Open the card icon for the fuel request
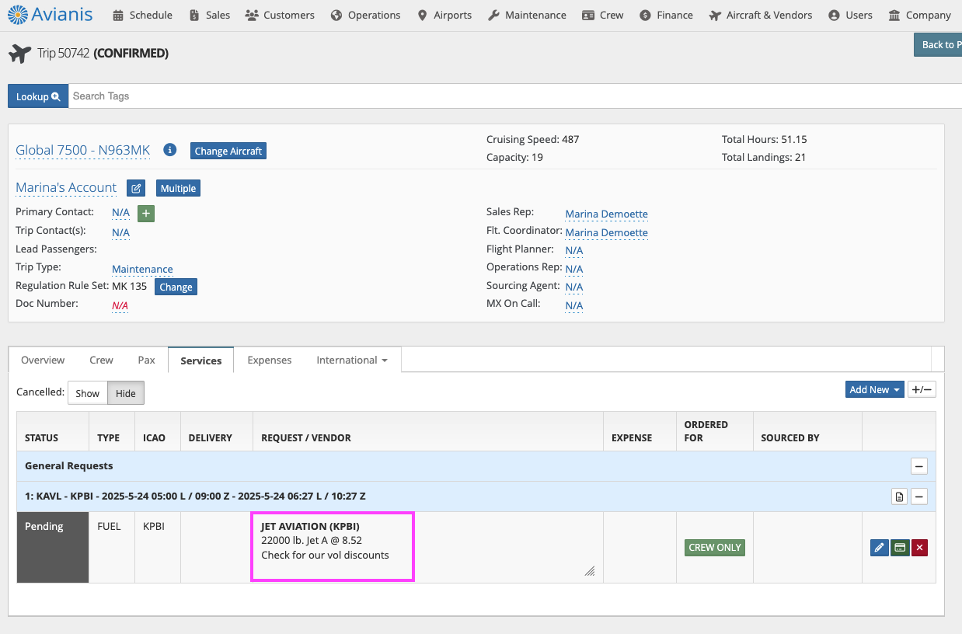The width and height of the screenshot is (962, 634). click(899, 548)
